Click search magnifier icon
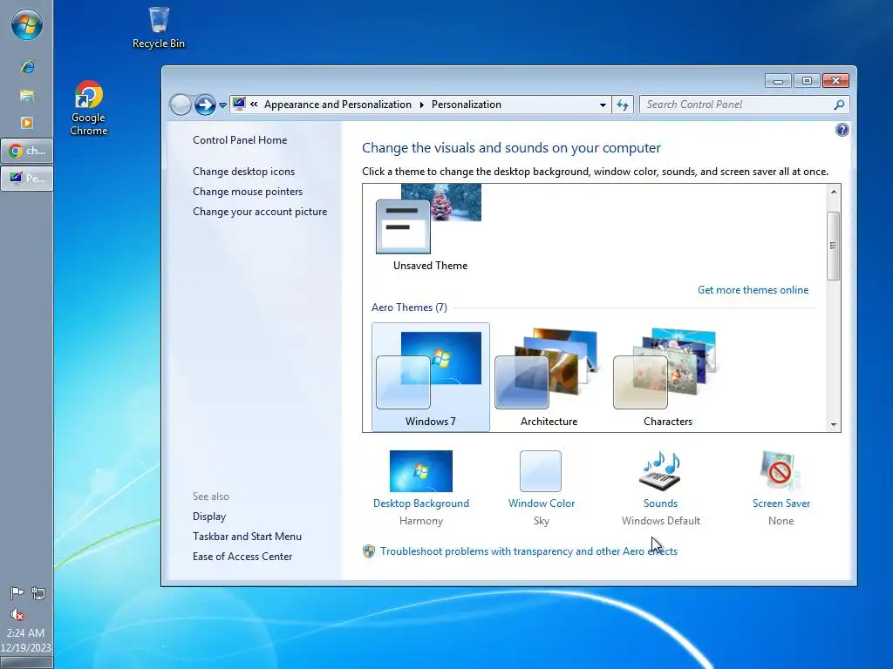 point(839,105)
